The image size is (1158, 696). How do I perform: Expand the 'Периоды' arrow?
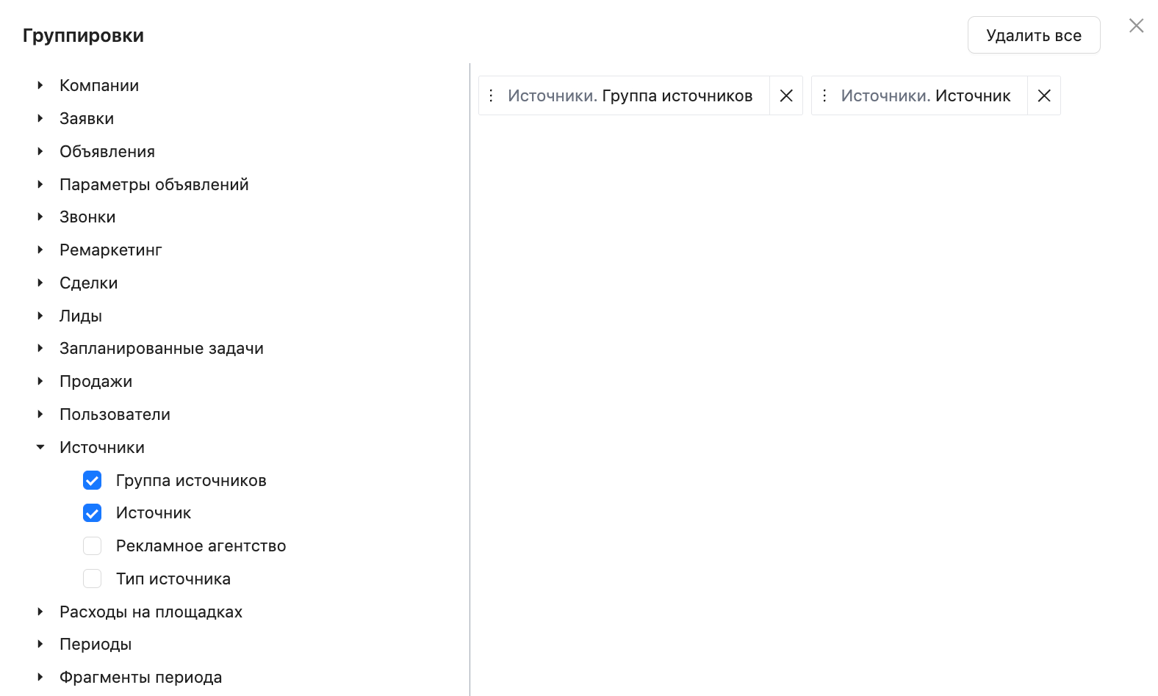pos(40,645)
